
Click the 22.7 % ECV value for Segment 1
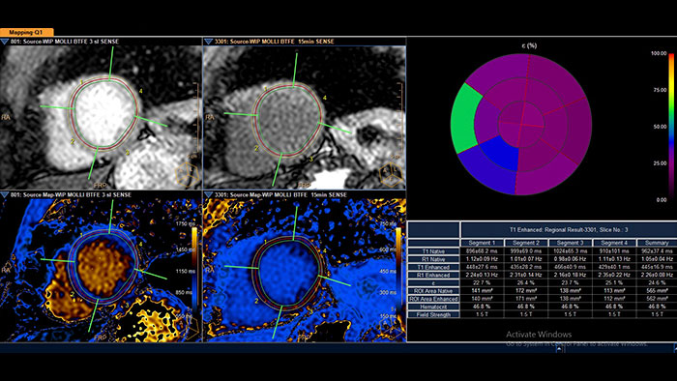(x=482, y=283)
